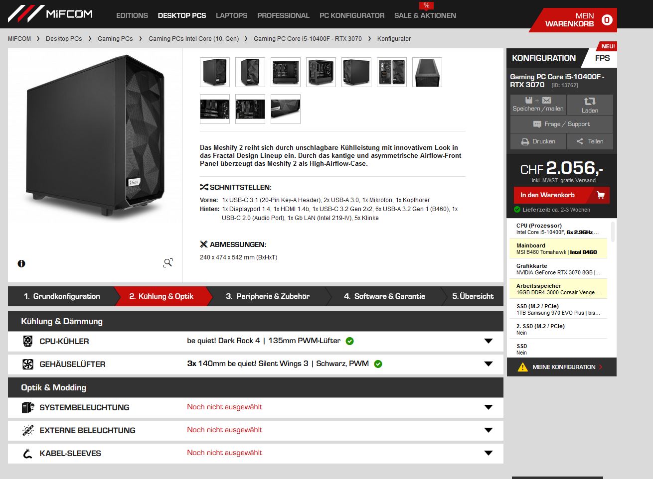Load a saved configuration with Laden
This screenshot has width=653, height=479.
590,105
